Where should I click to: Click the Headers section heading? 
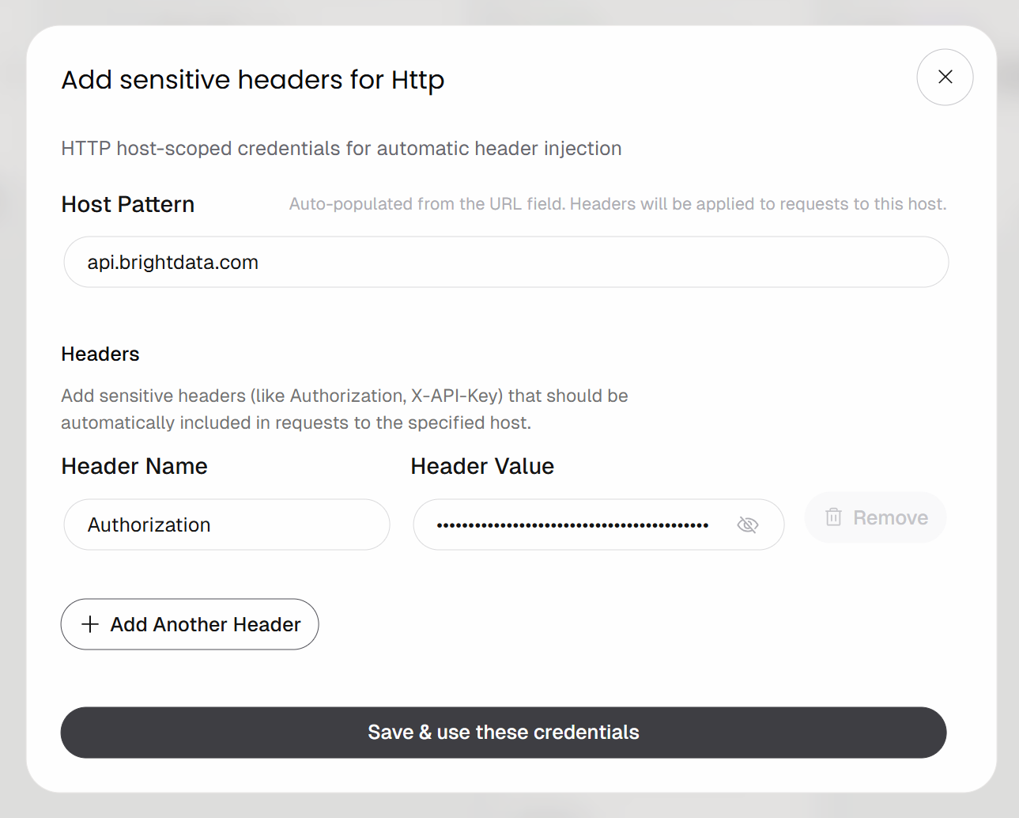coord(100,354)
